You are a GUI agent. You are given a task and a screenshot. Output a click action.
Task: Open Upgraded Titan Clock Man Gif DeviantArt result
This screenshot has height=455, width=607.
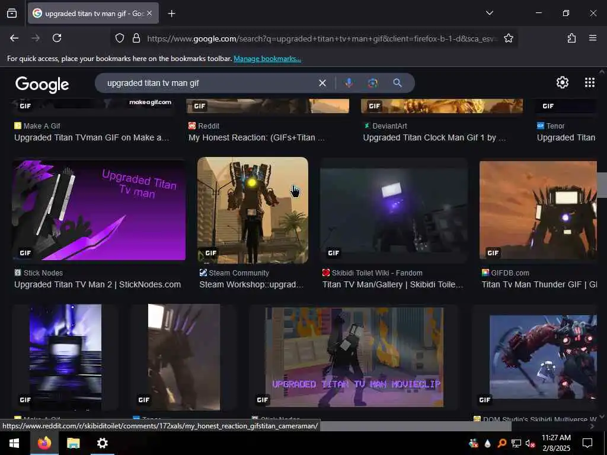pos(435,137)
